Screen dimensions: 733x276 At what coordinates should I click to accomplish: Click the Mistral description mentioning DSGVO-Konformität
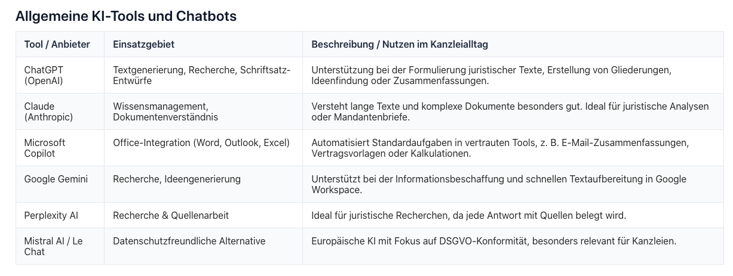tap(493, 241)
